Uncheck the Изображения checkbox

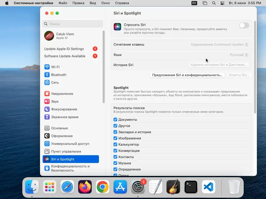[x=115, y=138]
